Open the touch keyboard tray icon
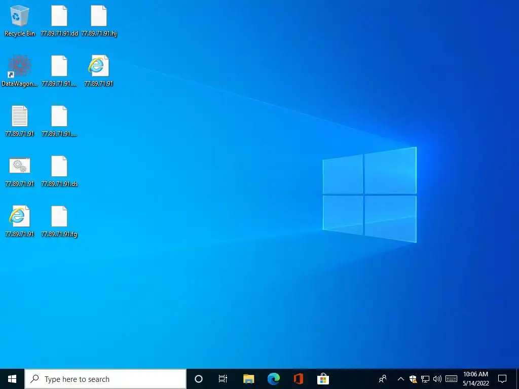Image resolution: width=519 pixels, height=389 pixels. (451, 379)
